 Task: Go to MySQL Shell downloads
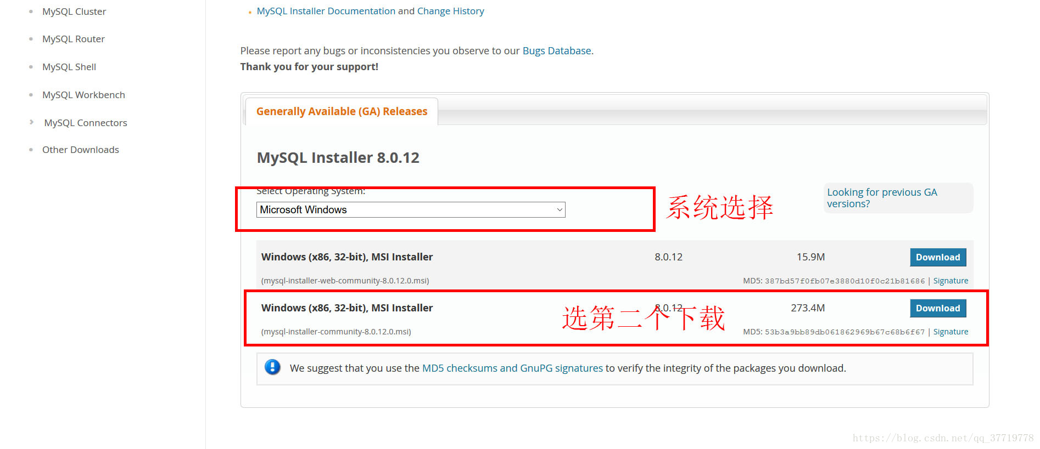pos(69,67)
